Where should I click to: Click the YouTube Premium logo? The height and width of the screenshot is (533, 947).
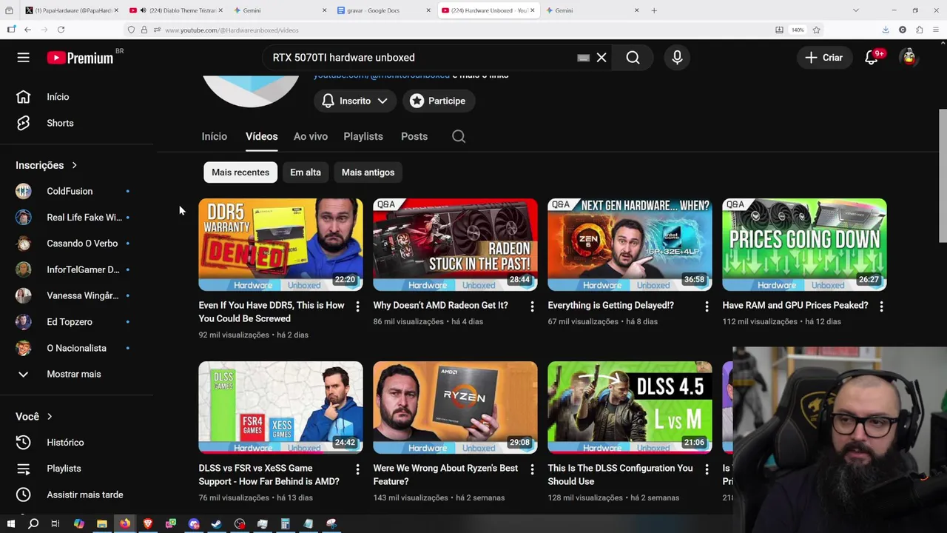(80, 58)
